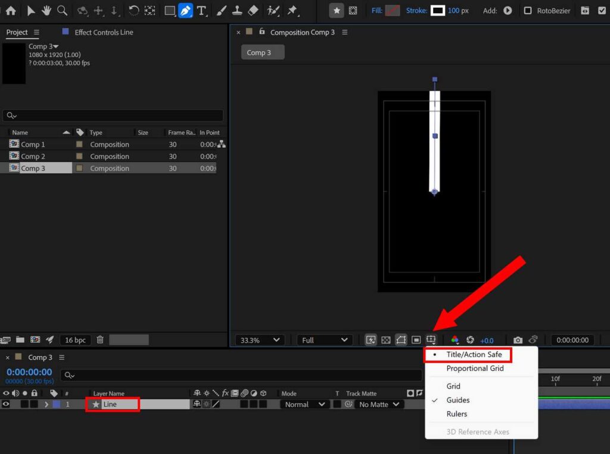Image resolution: width=610 pixels, height=454 pixels.
Task: Select the Pan Behind anchor point tool
Action: [x=150, y=11]
